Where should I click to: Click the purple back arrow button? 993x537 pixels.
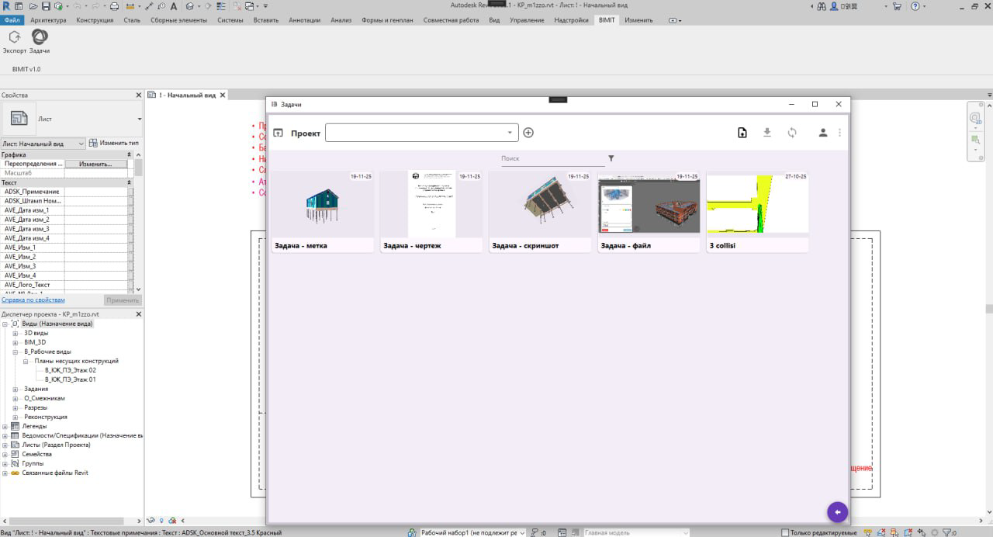click(x=837, y=512)
